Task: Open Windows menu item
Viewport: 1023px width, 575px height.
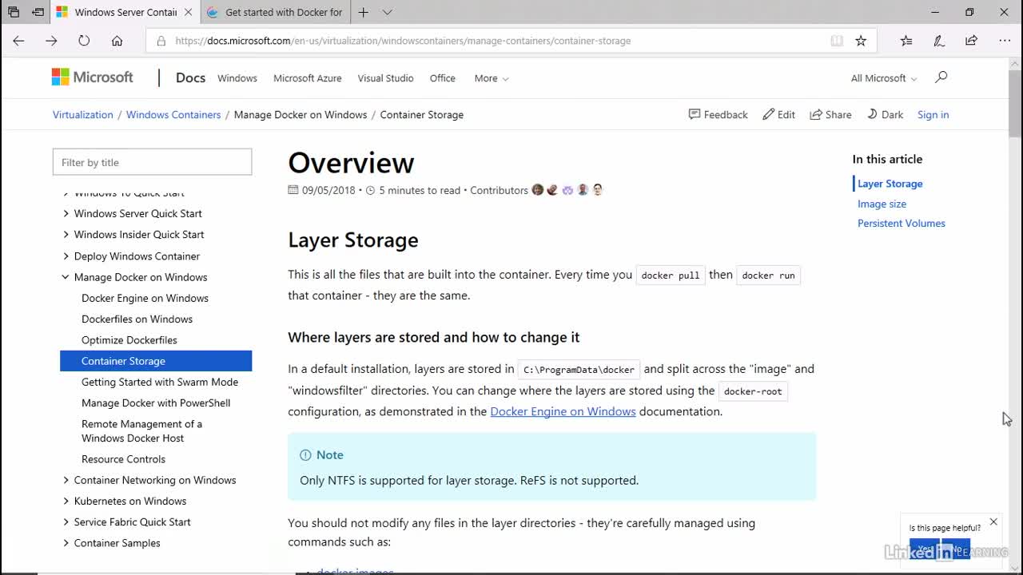Action: [x=237, y=78]
